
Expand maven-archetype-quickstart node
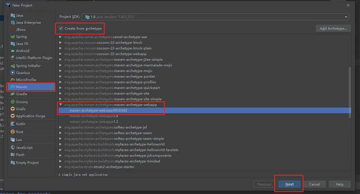point(60,88)
